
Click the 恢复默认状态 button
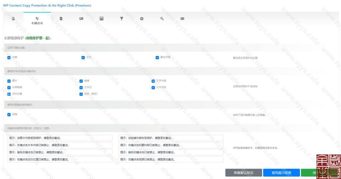243,173
